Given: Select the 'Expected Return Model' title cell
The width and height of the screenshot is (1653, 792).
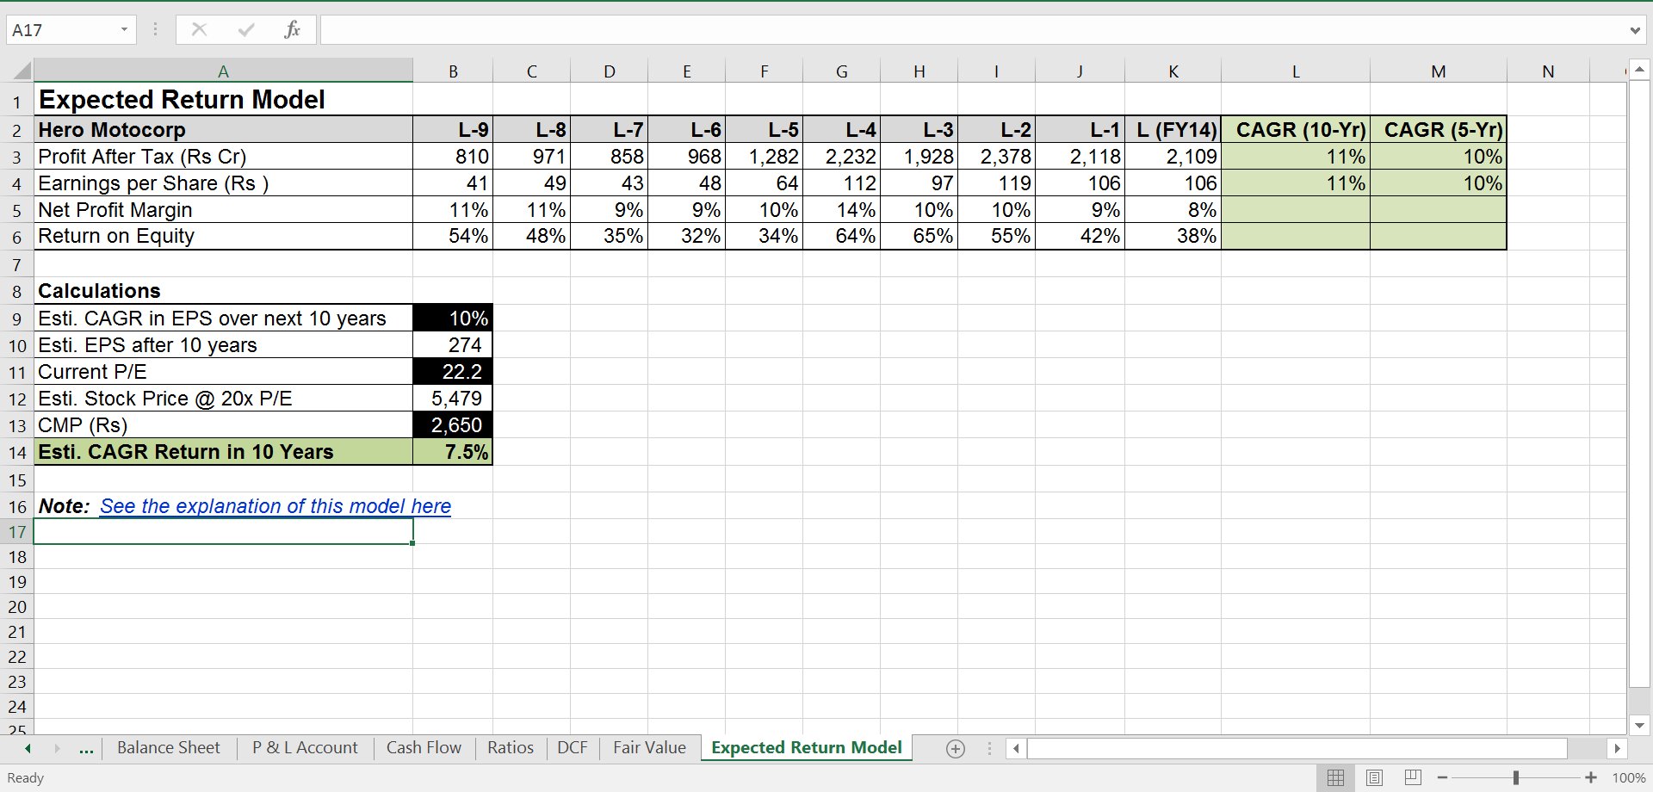Looking at the screenshot, I should pos(223,100).
